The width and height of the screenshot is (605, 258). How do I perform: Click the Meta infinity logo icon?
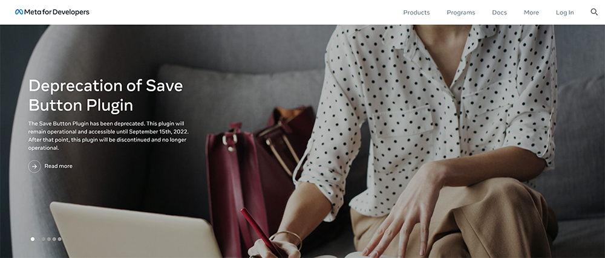19,12
